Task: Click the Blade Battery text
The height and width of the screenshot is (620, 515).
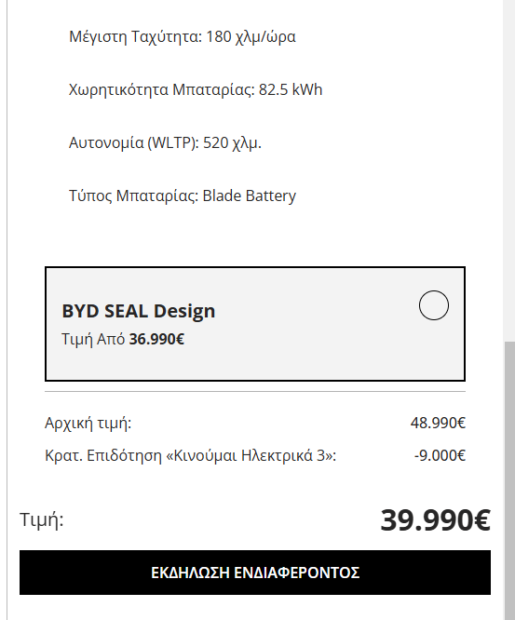Action: 250,195
